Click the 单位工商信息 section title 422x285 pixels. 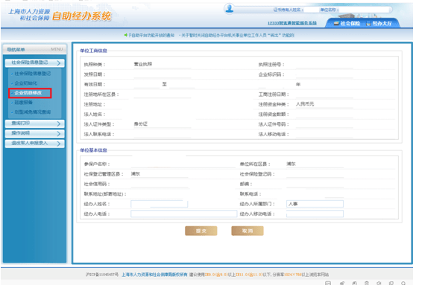coord(94,51)
